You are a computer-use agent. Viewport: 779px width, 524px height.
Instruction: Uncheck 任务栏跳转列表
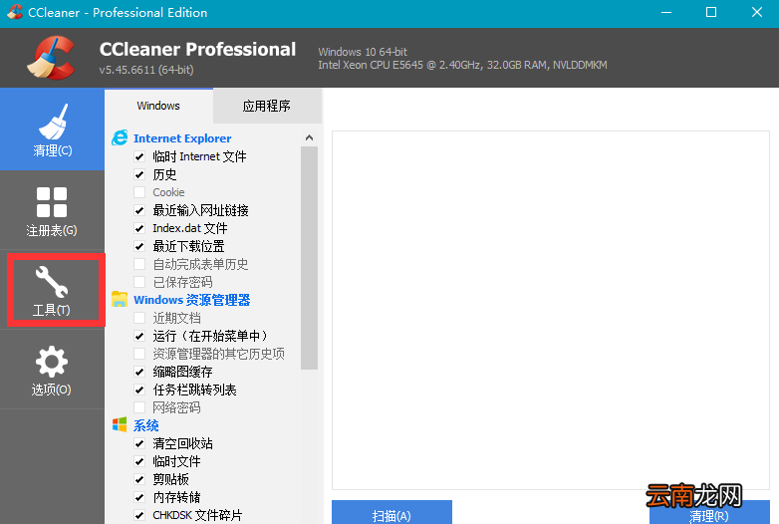coord(139,390)
